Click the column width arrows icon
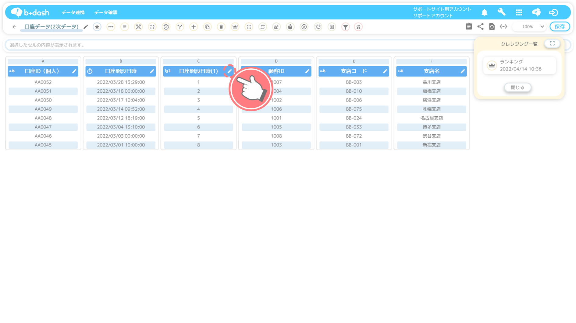This screenshot has width=576, height=323. pyautogui.click(x=503, y=26)
